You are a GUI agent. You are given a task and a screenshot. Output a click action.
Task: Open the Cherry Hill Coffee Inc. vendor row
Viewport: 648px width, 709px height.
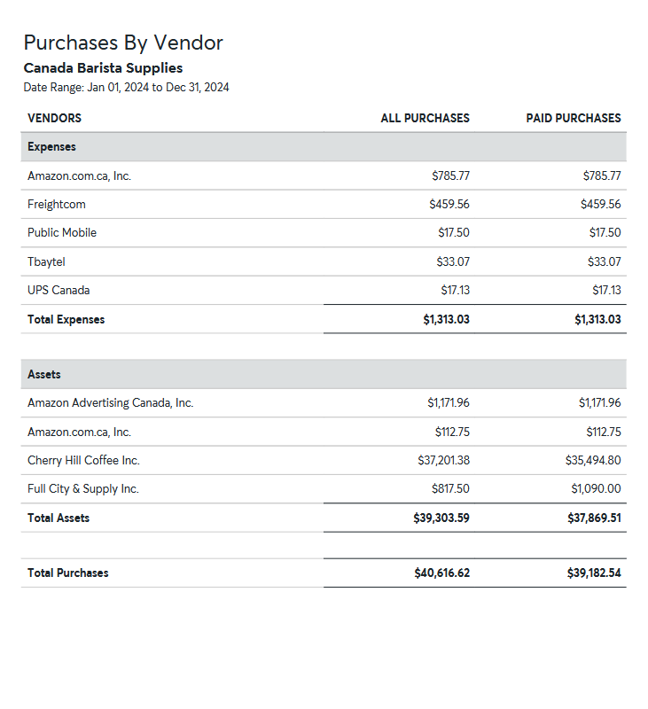[x=83, y=460]
